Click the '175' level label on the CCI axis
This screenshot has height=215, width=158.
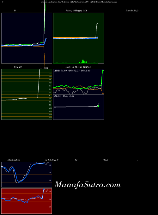coord(50,73)
